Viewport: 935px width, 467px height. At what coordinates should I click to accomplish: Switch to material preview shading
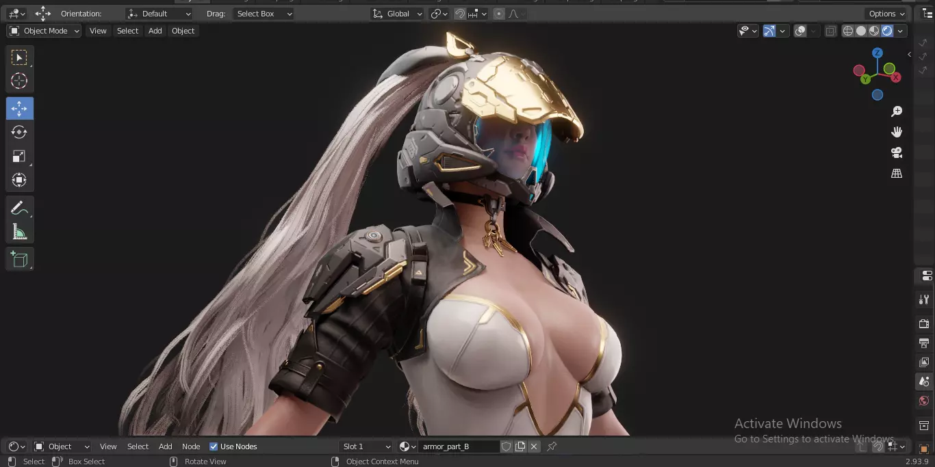[x=874, y=31]
